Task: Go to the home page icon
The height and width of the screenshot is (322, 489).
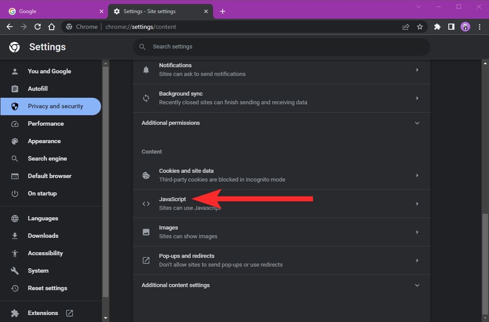Action: tap(51, 27)
